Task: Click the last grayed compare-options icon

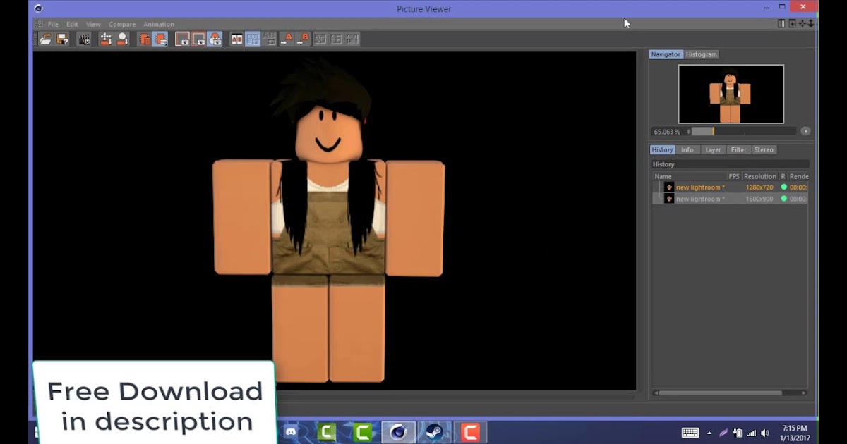Action: click(x=352, y=39)
